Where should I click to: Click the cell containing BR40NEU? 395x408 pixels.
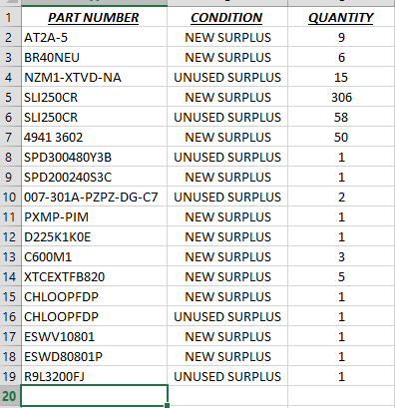coord(94,57)
